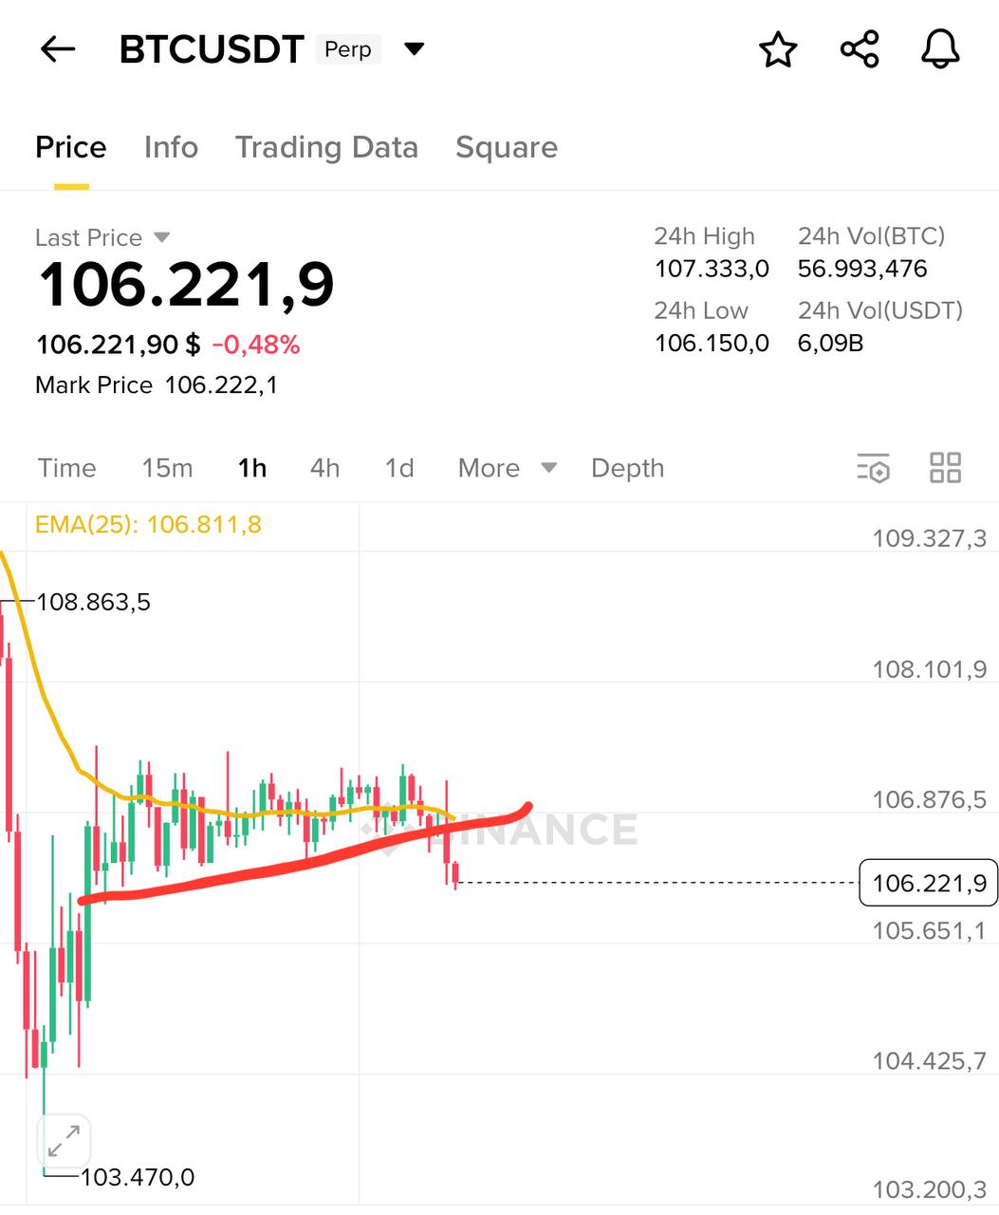Show the Depth chart
This screenshot has height=1215, width=999.
click(627, 468)
